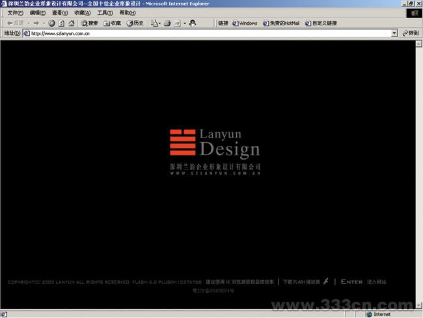Click the Stop loading icon
Screen dimensions: 423x318
pos(52,23)
